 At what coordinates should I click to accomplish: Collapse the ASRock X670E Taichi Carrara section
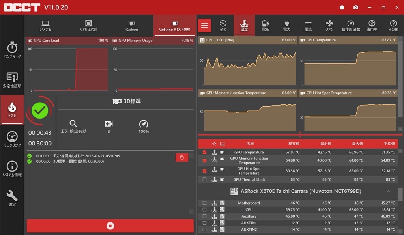pyautogui.click(x=388, y=191)
